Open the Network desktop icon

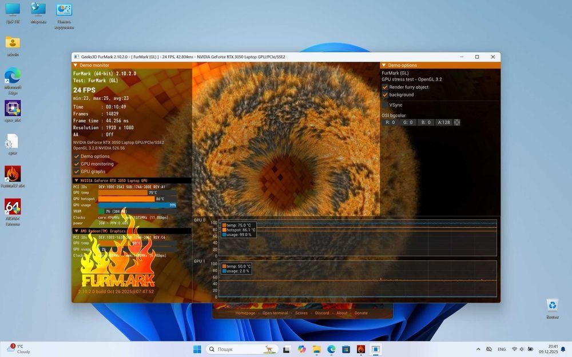coord(38,13)
